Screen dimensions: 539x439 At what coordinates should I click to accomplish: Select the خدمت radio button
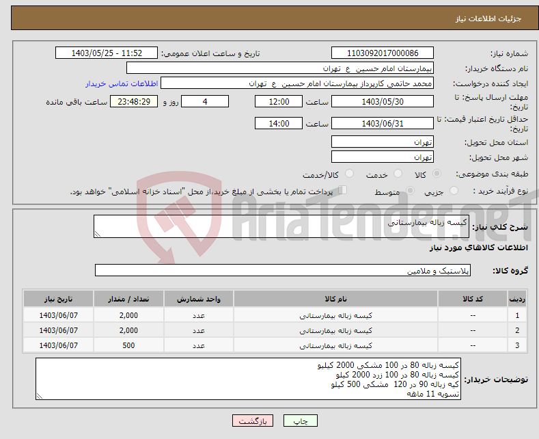pyautogui.click(x=398, y=174)
